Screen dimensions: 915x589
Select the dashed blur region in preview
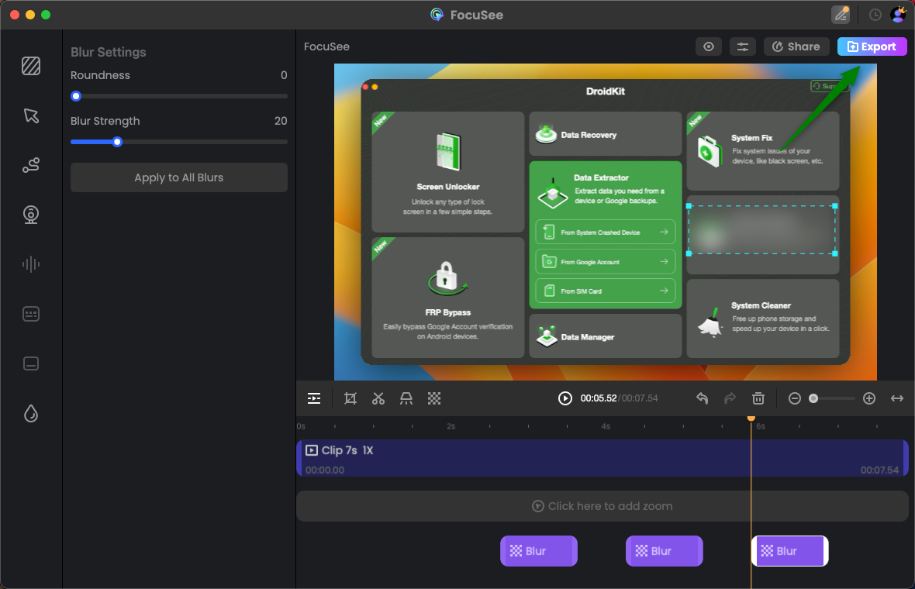point(762,229)
